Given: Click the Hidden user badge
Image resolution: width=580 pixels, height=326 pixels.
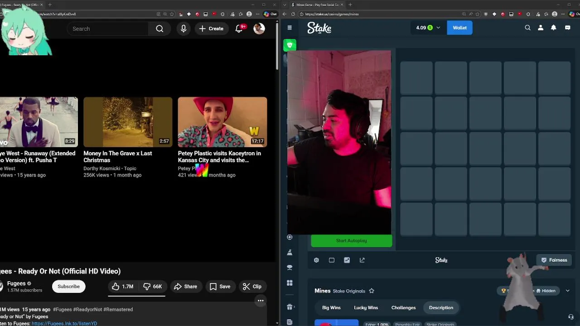Looking at the screenshot, I should (546, 291).
